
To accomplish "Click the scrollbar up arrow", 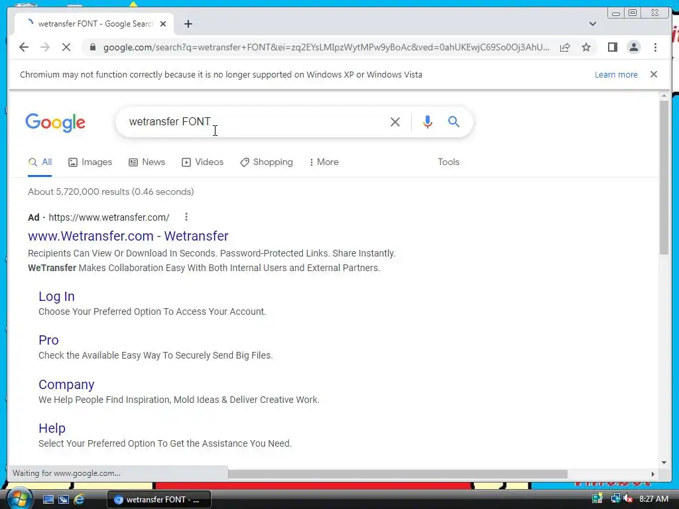I will coord(664,95).
